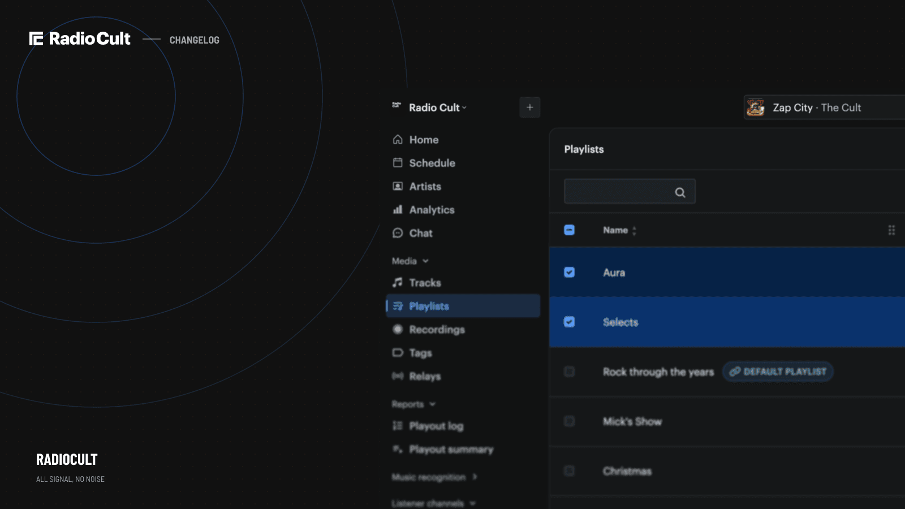Click the RadioCult logo in the header
Viewport: 905px width, 509px height.
click(x=80, y=38)
